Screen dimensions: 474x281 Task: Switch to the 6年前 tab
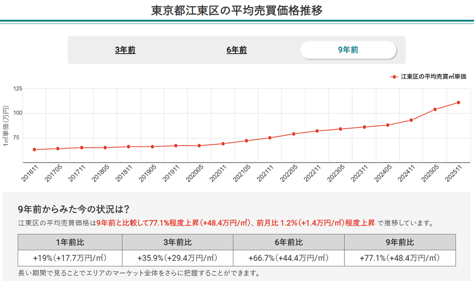(x=236, y=50)
